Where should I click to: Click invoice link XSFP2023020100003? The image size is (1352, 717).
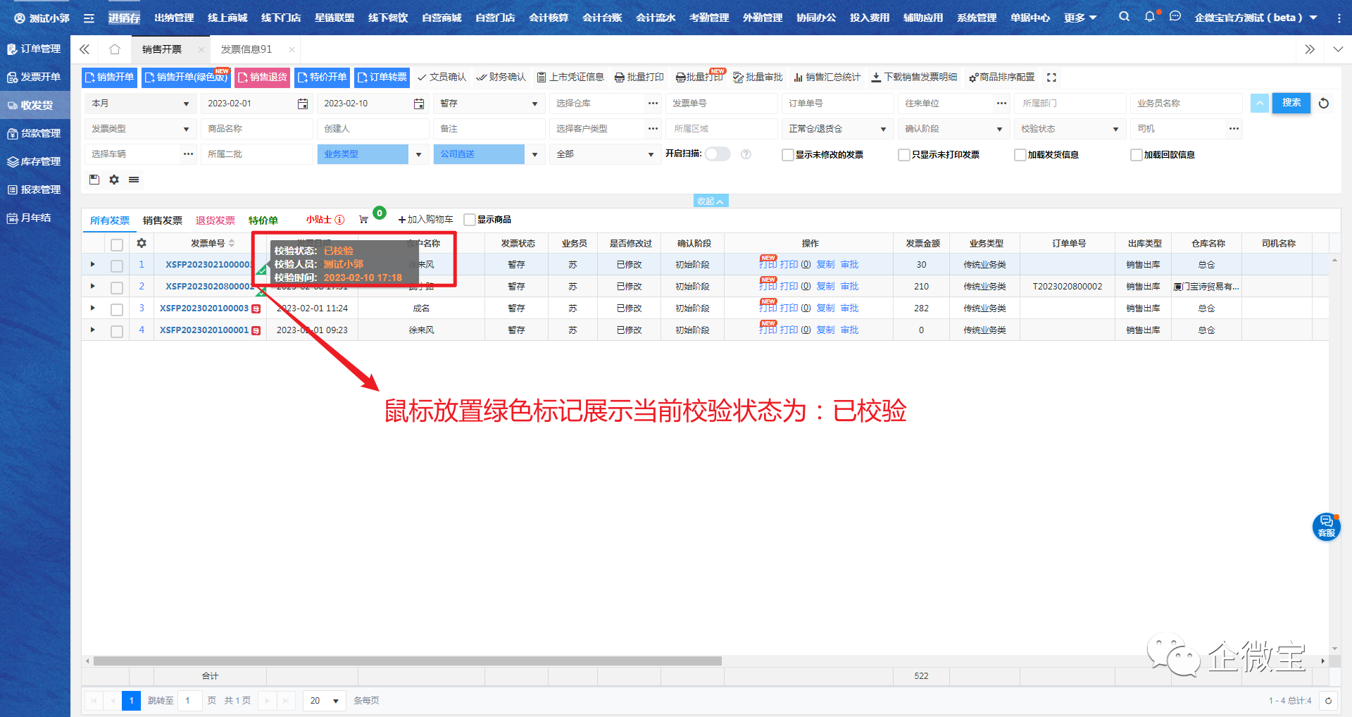pos(204,308)
